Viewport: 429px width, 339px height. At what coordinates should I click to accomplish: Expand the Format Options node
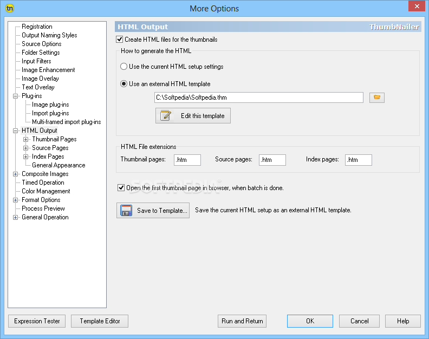point(16,200)
